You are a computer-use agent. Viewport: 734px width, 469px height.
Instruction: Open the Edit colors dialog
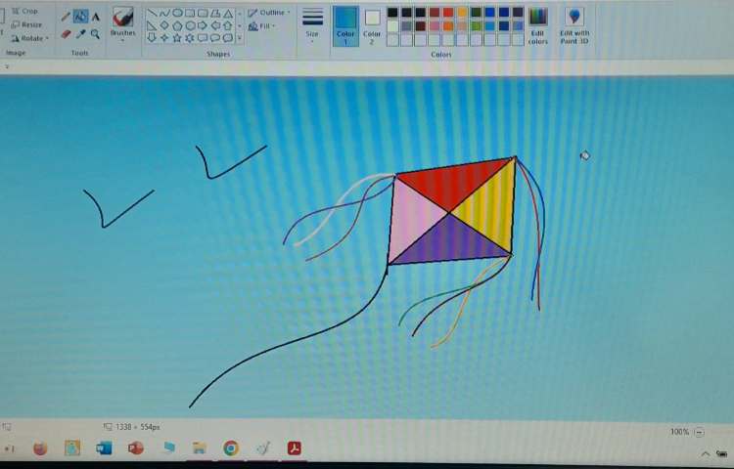point(537,25)
